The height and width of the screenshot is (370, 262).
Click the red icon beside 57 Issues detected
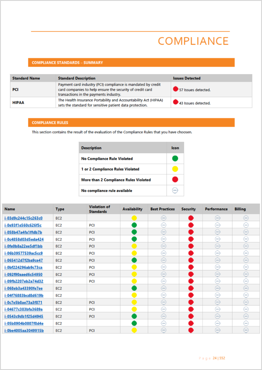tap(175, 89)
